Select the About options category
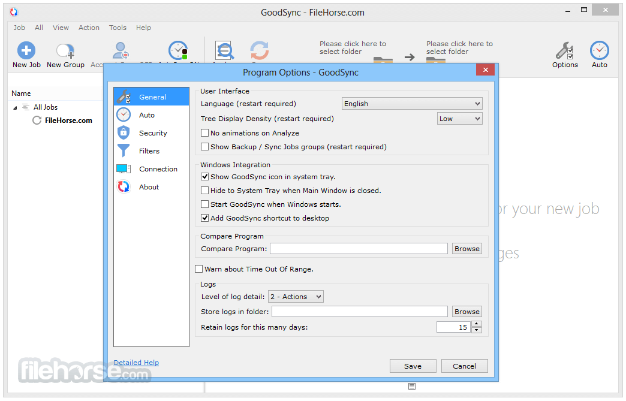 151,187
